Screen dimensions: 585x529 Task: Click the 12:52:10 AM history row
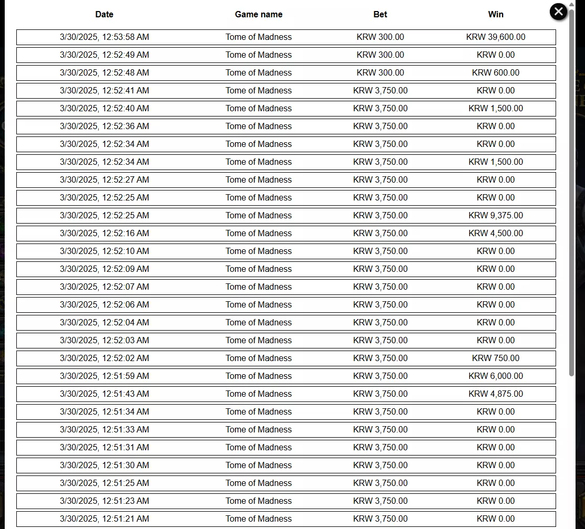coord(286,251)
